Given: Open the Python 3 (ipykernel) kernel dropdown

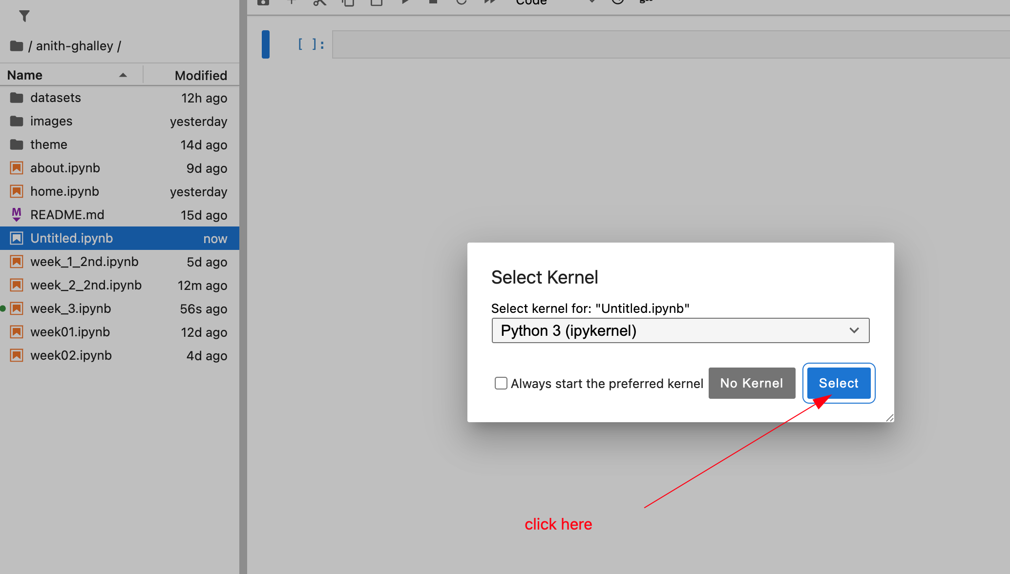Looking at the screenshot, I should [x=680, y=330].
